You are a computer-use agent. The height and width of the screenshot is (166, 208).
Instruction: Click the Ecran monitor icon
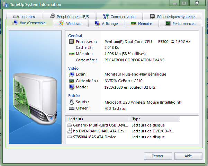pyautogui.click(x=72, y=75)
